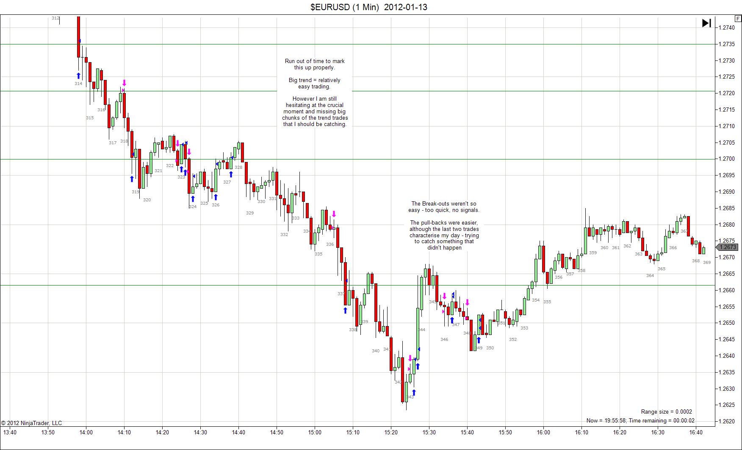The height and width of the screenshot is (450, 742).
Task: Select the 1.2660 price axis label
Action: pos(726,290)
